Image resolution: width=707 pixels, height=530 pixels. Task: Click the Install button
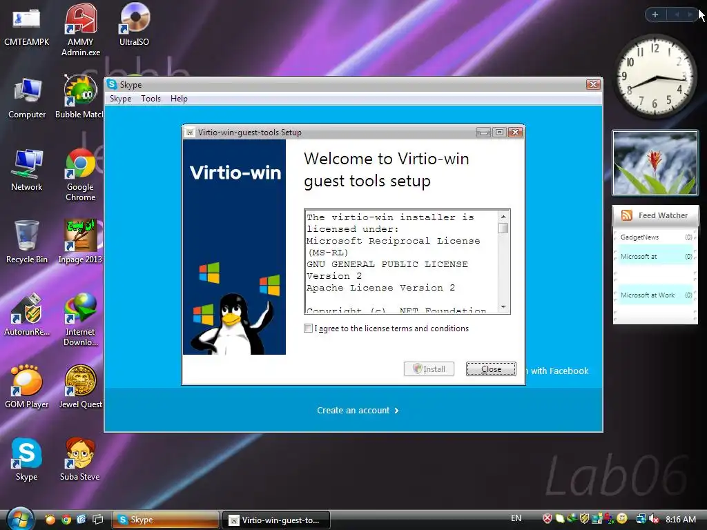point(429,369)
